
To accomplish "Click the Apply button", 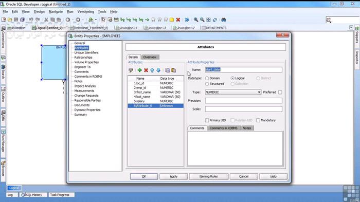I will tap(174, 176).
